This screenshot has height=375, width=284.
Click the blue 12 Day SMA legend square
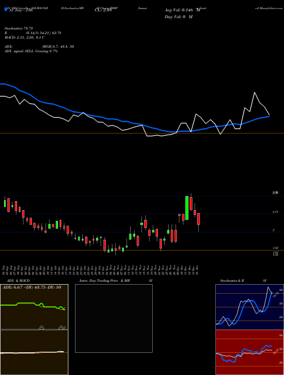click(6, 9)
